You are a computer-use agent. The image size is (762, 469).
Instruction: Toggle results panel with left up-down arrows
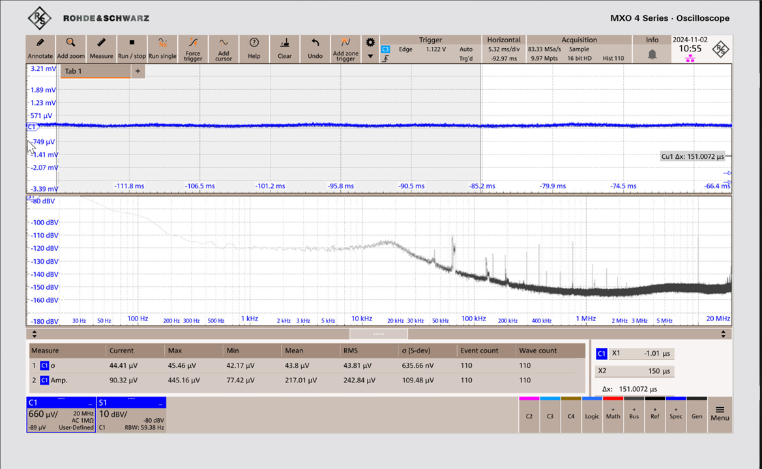point(34,334)
